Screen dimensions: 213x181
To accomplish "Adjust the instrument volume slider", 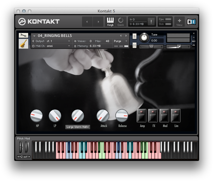I will [x=178, y=47].
